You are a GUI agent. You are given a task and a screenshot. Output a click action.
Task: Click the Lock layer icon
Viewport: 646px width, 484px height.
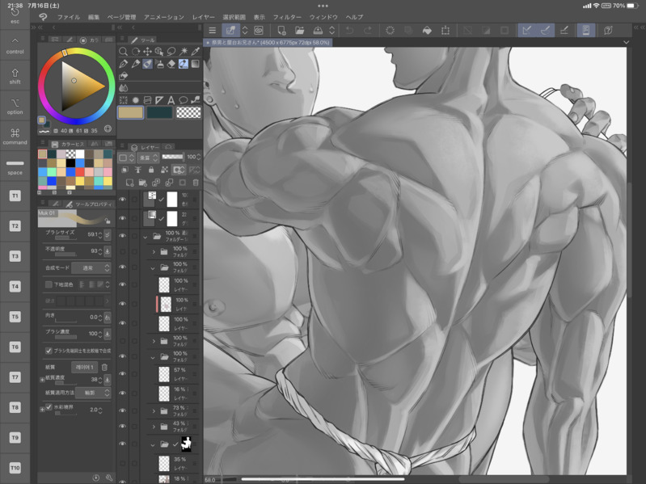(151, 170)
